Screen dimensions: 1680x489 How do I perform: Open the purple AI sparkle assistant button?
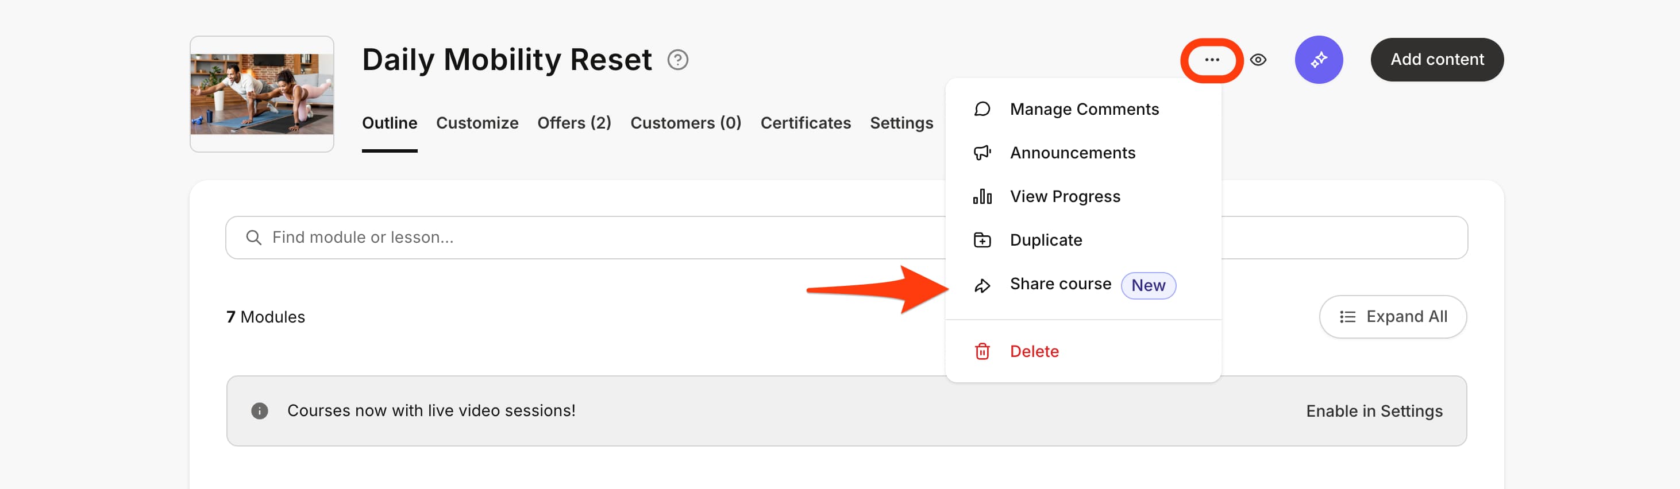(1319, 60)
